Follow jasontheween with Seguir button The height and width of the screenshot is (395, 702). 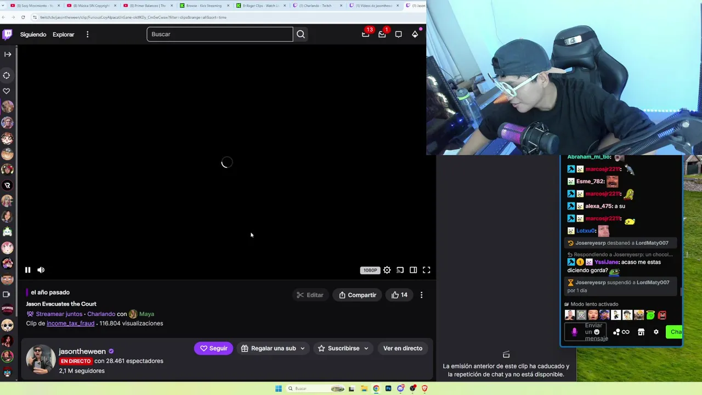[213, 348]
